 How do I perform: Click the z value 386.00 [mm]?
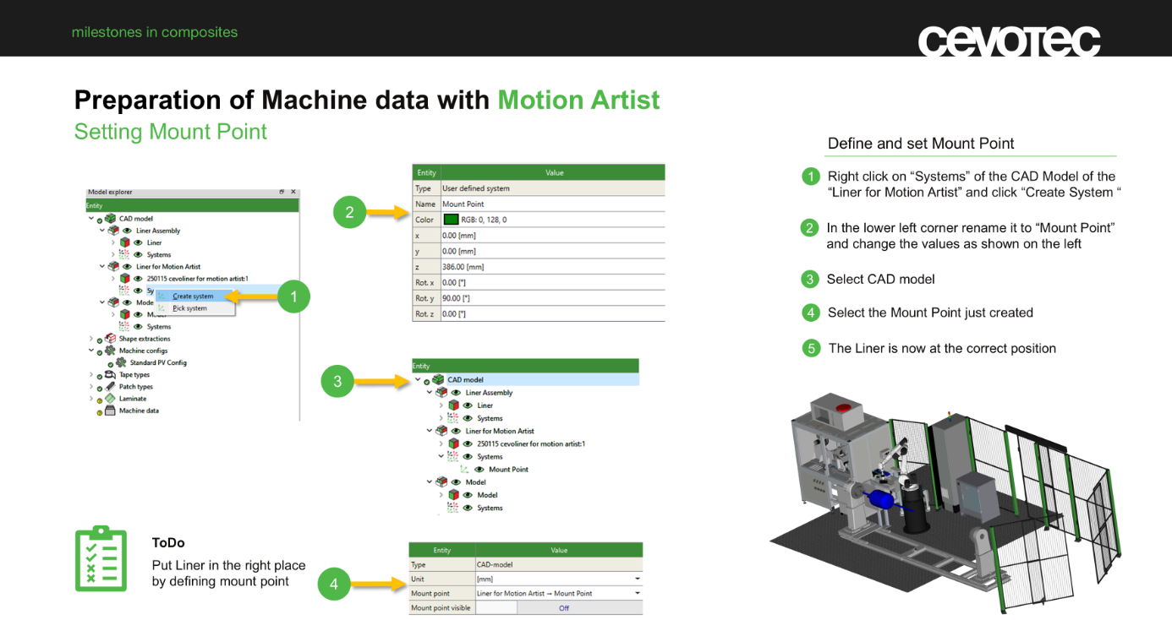[x=552, y=267]
